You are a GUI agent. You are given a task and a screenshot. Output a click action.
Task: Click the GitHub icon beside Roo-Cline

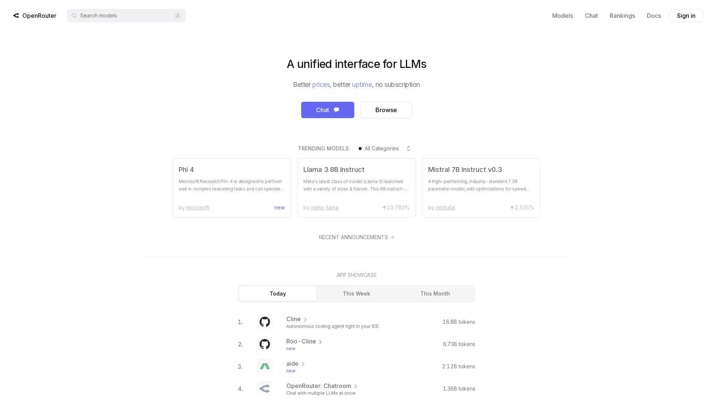click(264, 344)
